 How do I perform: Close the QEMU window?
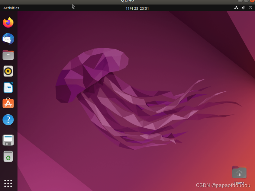click(253, 1)
